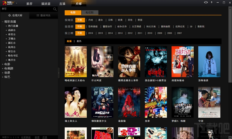
Task: Filter region by 欧美
Action: pos(120,20)
